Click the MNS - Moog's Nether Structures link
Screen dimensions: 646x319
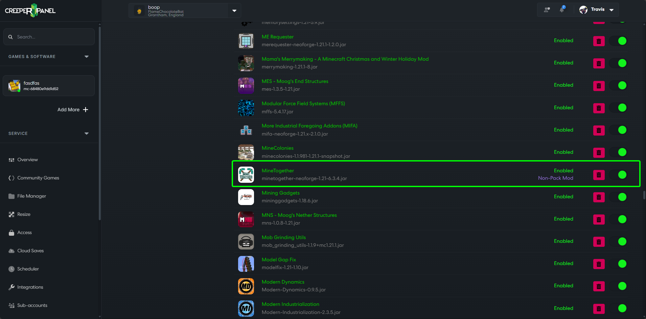coord(299,215)
